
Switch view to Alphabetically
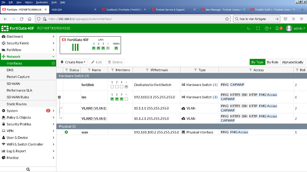(292, 62)
